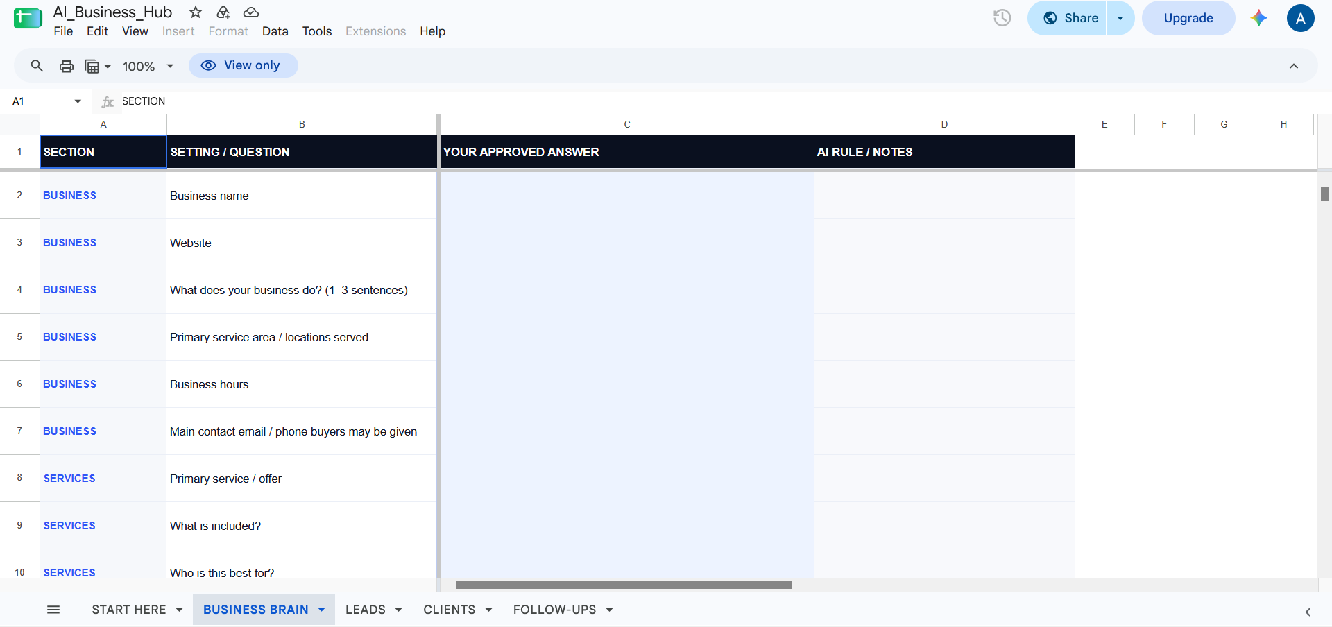Select the AI RULE / NOTES header cell

[x=944, y=152]
